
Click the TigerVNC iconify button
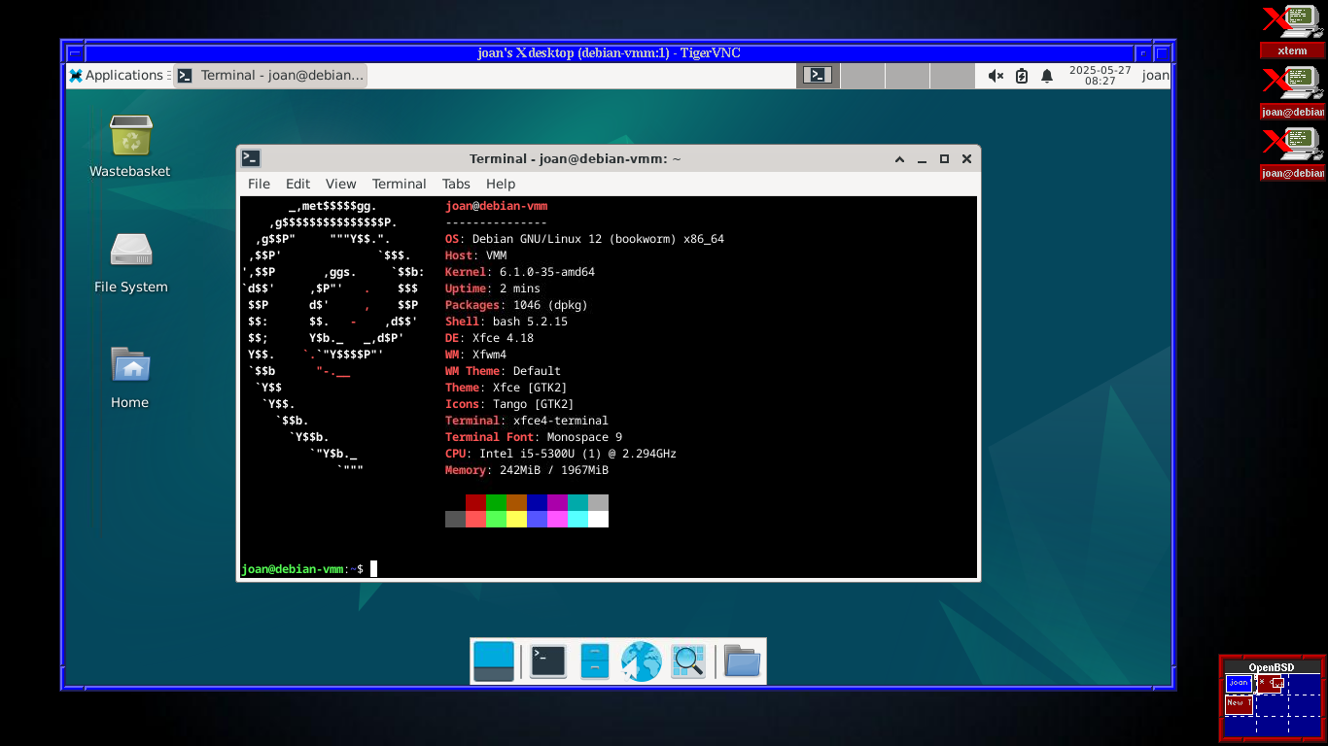tap(1144, 53)
